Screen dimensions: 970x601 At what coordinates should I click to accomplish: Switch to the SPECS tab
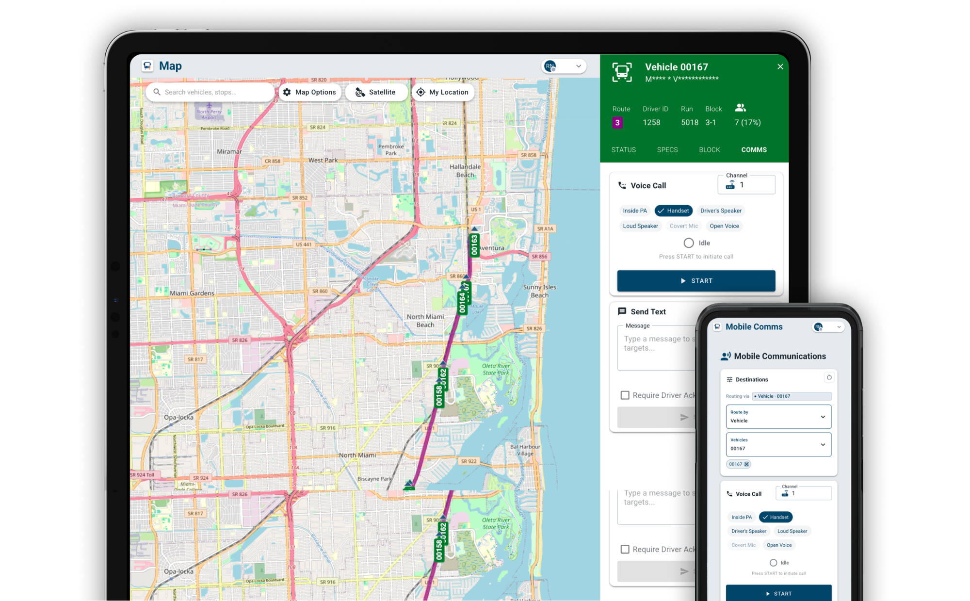click(667, 150)
